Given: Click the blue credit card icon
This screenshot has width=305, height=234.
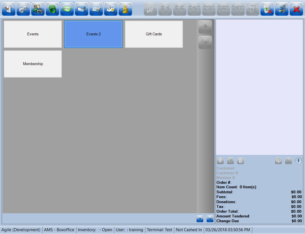Looking at the screenshot, I should pos(82,9).
